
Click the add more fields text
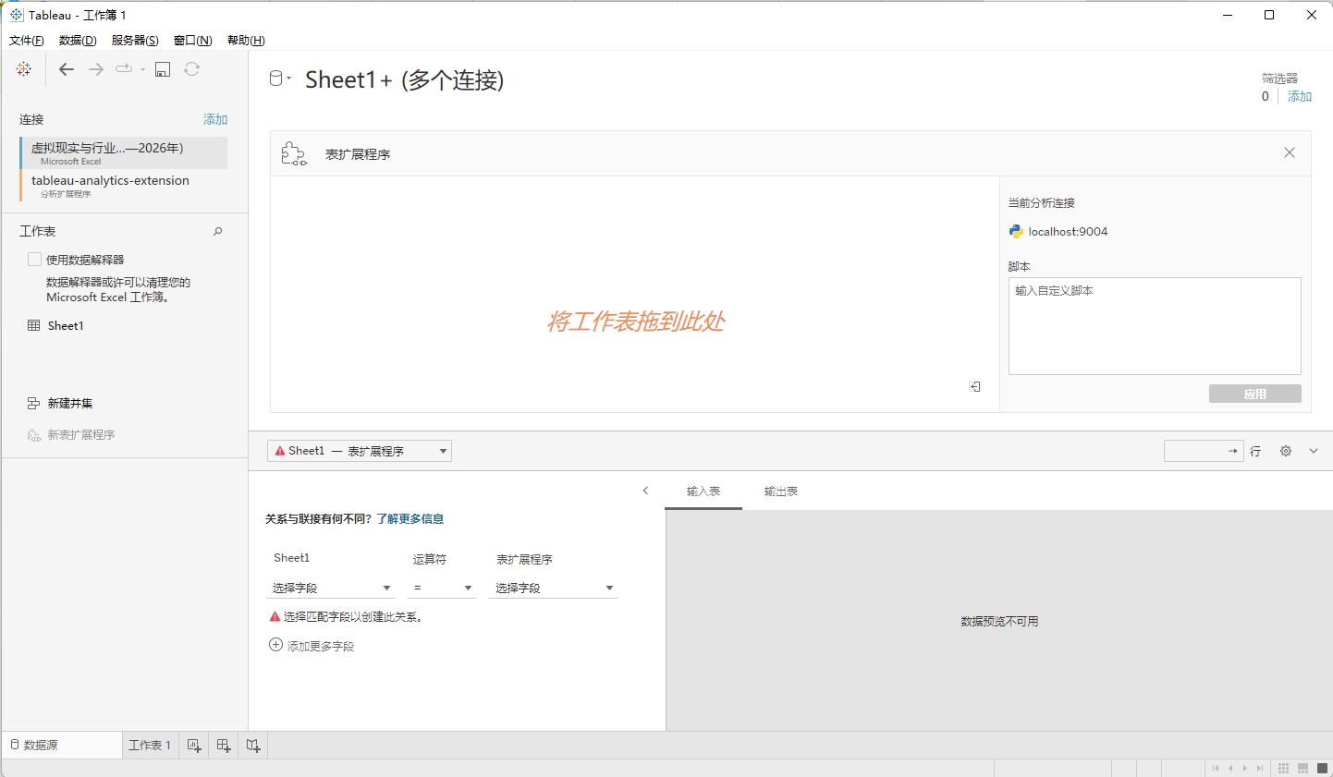pos(321,647)
